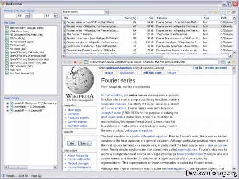Click the file path field in preview toolbar

[x=153, y=62]
